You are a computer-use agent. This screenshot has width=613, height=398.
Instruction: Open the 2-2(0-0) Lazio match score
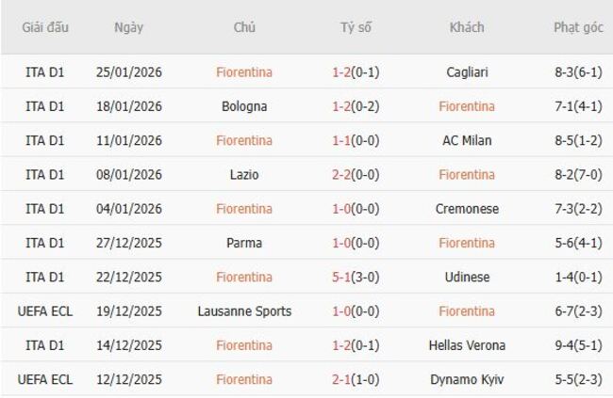pyautogui.click(x=356, y=174)
